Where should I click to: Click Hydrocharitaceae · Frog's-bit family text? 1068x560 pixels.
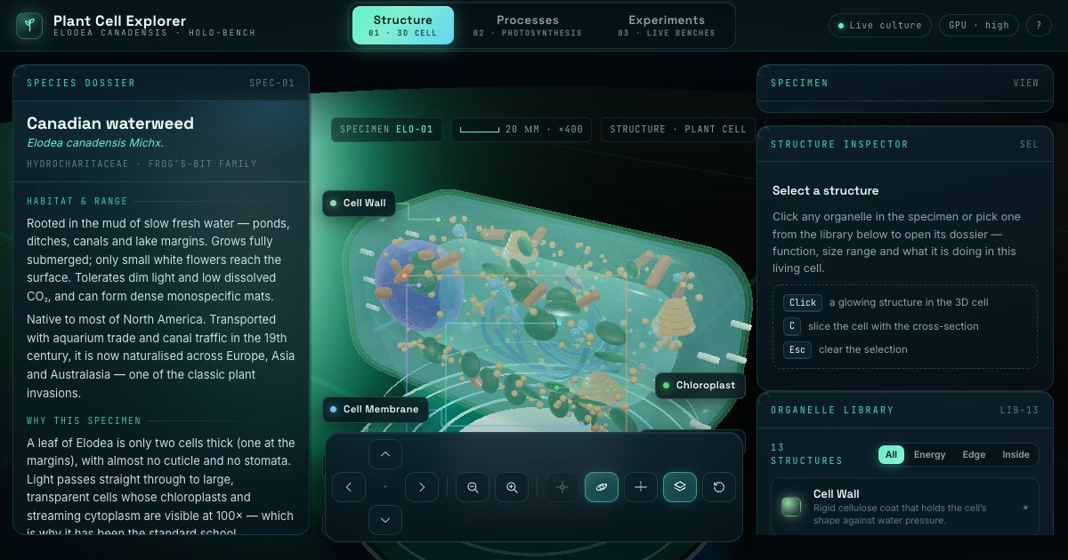tap(142, 164)
